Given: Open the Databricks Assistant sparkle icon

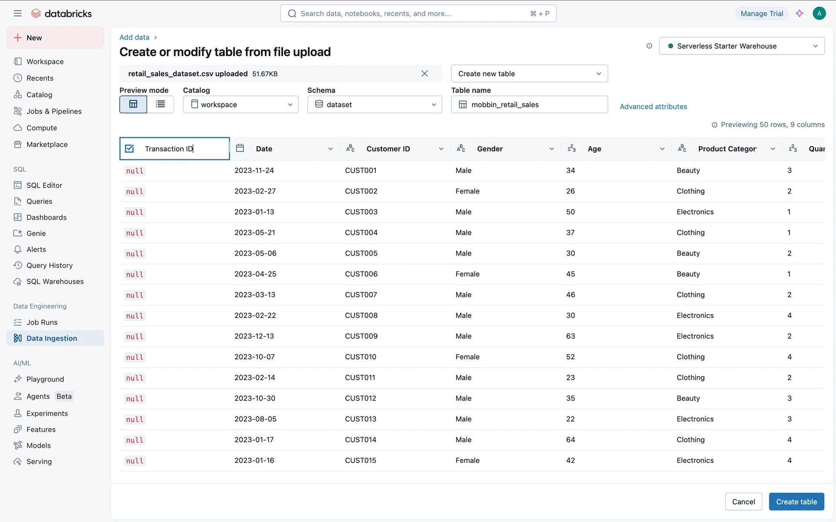Looking at the screenshot, I should (x=799, y=13).
